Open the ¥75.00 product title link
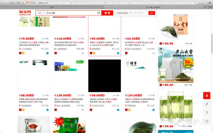 click(34, 44)
